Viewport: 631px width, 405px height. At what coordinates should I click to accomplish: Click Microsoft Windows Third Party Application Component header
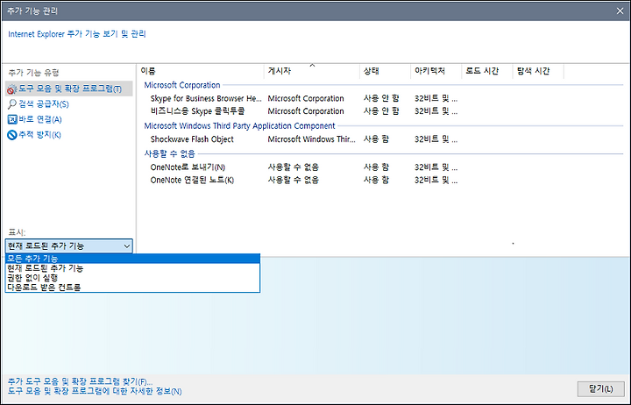[239, 125]
